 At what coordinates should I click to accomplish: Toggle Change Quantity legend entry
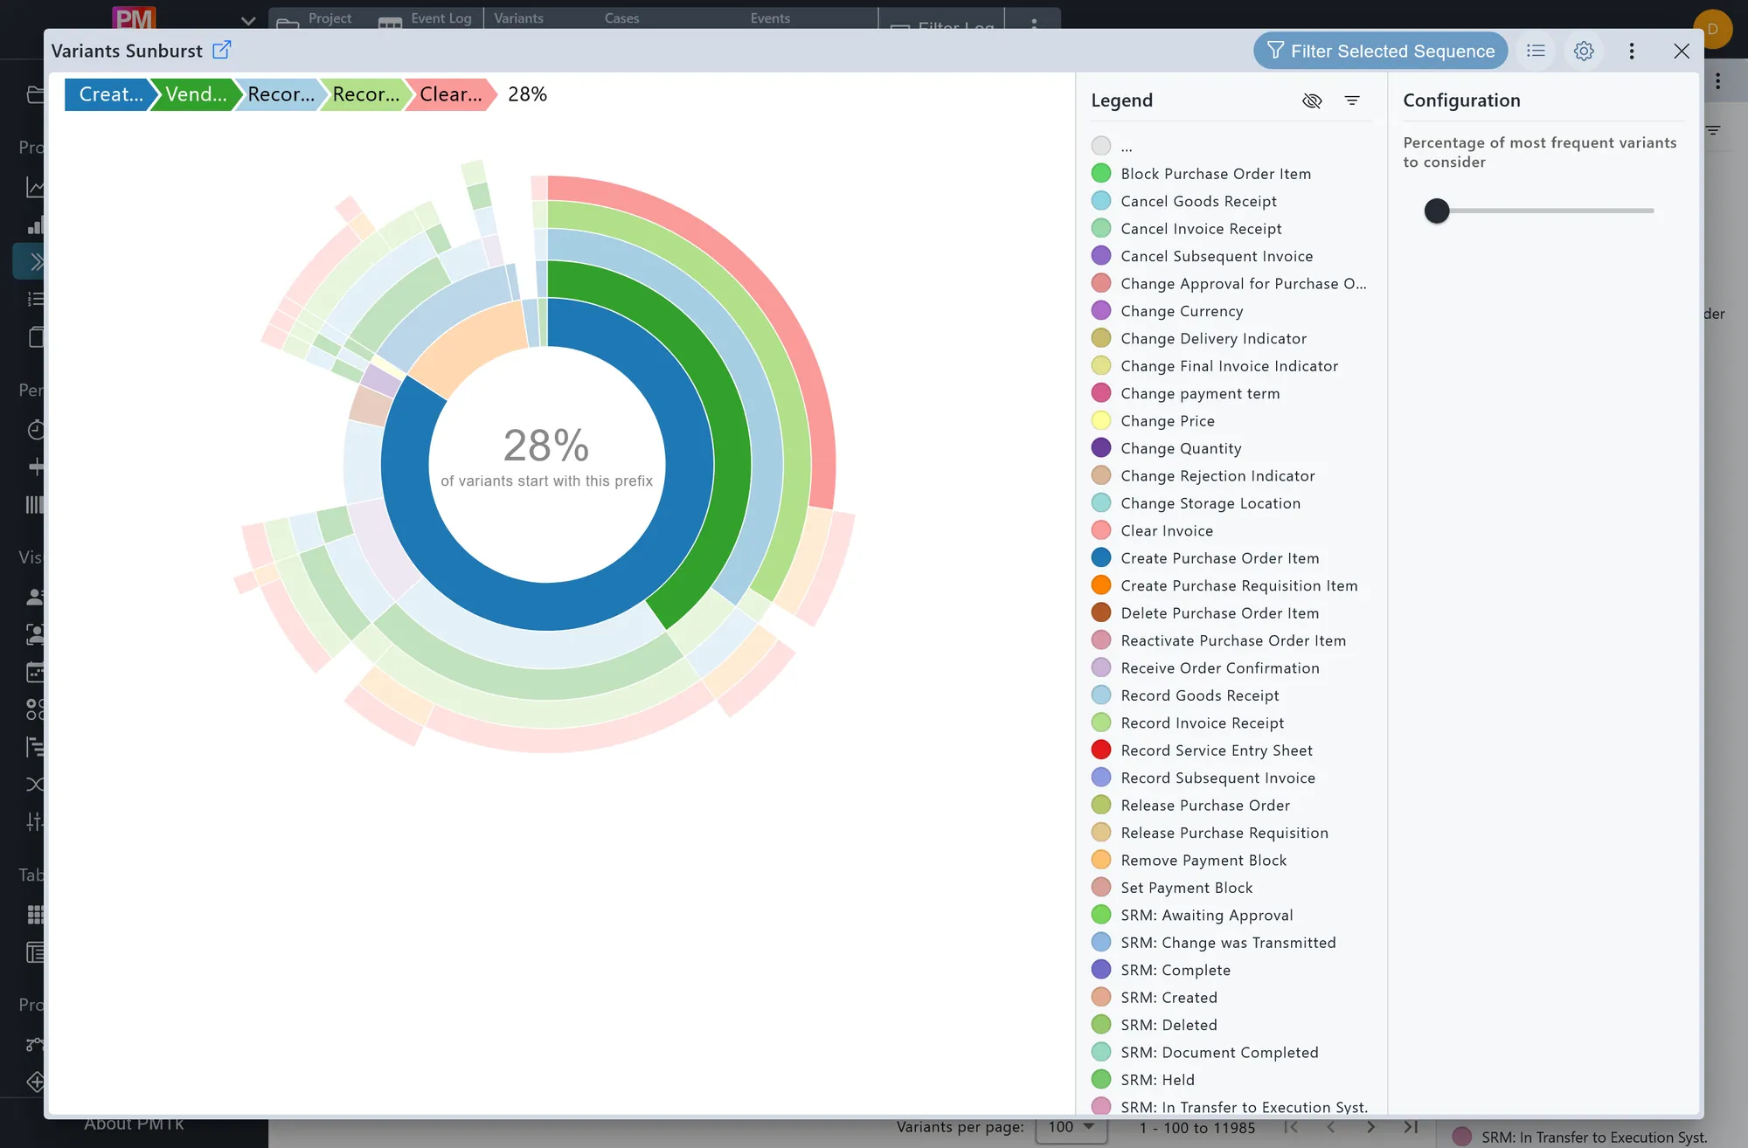click(x=1167, y=448)
